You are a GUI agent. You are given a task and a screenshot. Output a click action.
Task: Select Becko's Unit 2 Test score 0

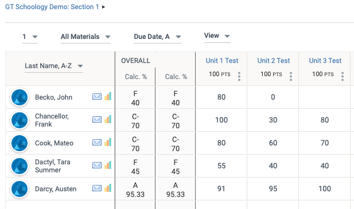273,97
